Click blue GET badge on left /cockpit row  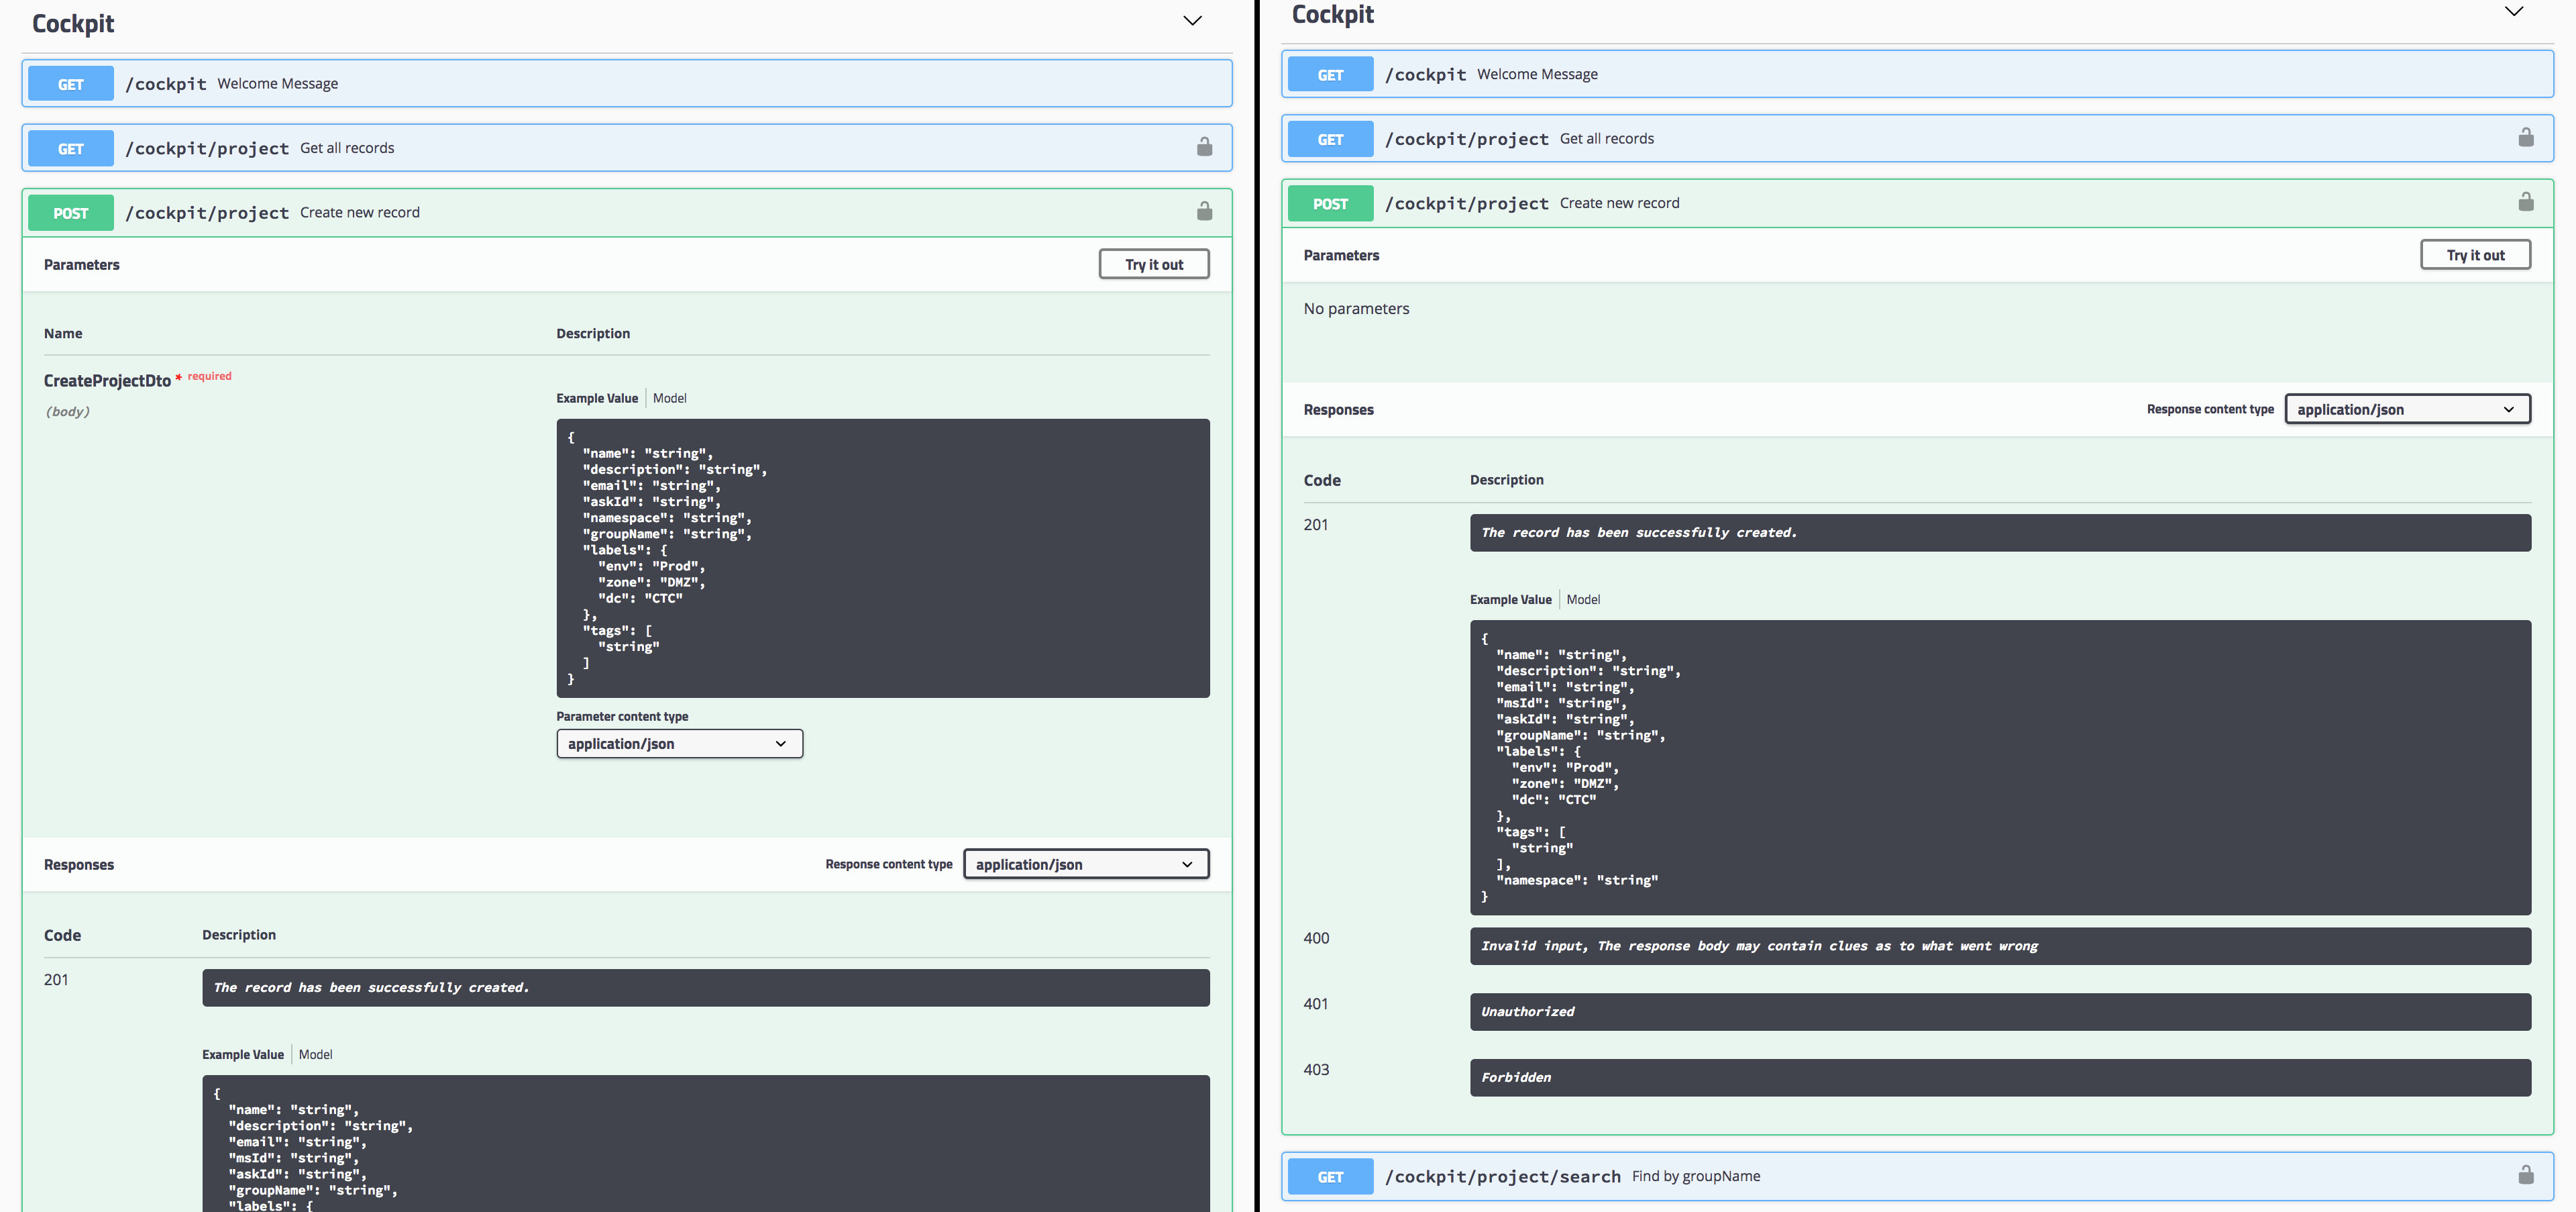pos(71,84)
